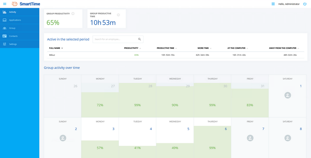The image size is (311, 158).
Task: Open Thursday 6 calendar cell
Action: [213, 138]
